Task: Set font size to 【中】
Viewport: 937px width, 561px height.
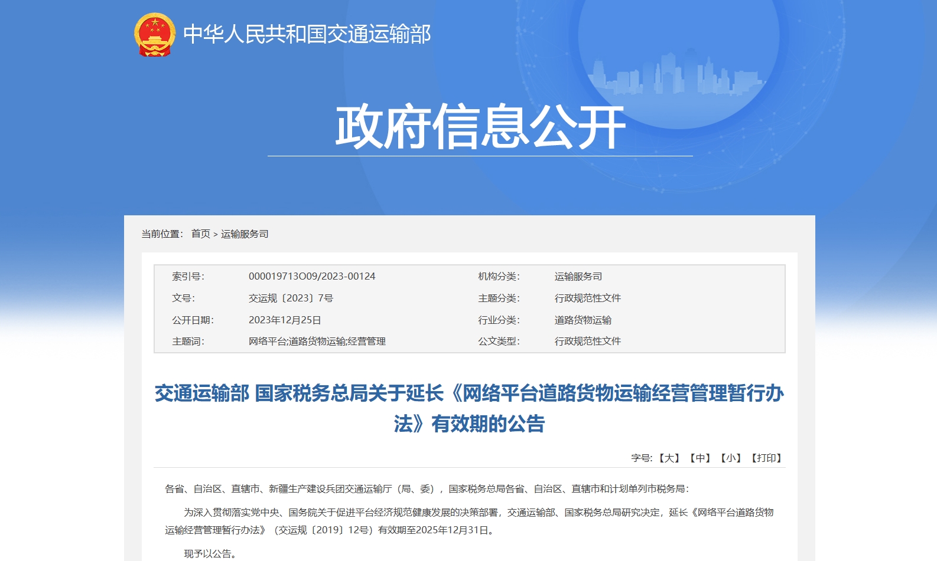Action: click(x=700, y=458)
